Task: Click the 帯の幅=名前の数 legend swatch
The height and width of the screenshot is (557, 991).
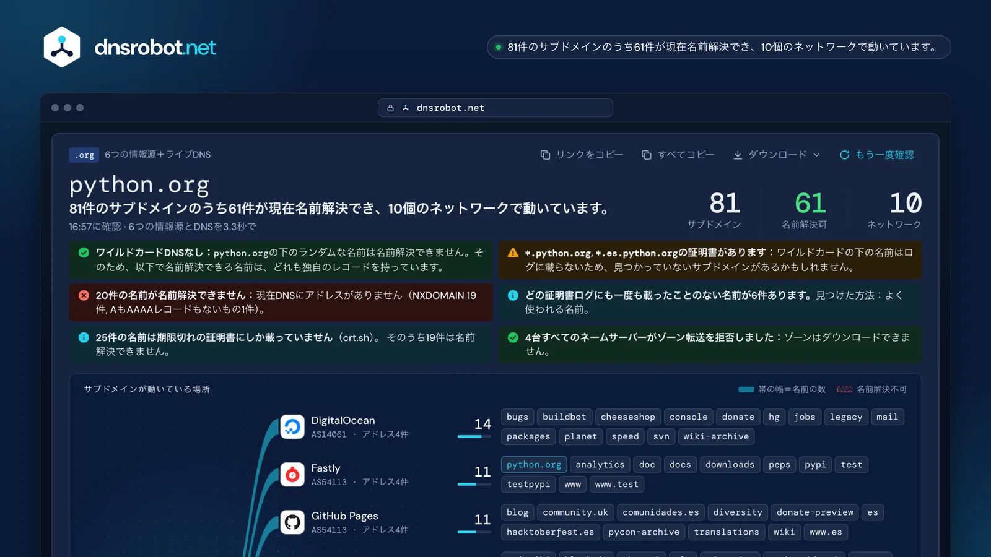Action: tap(746, 389)
